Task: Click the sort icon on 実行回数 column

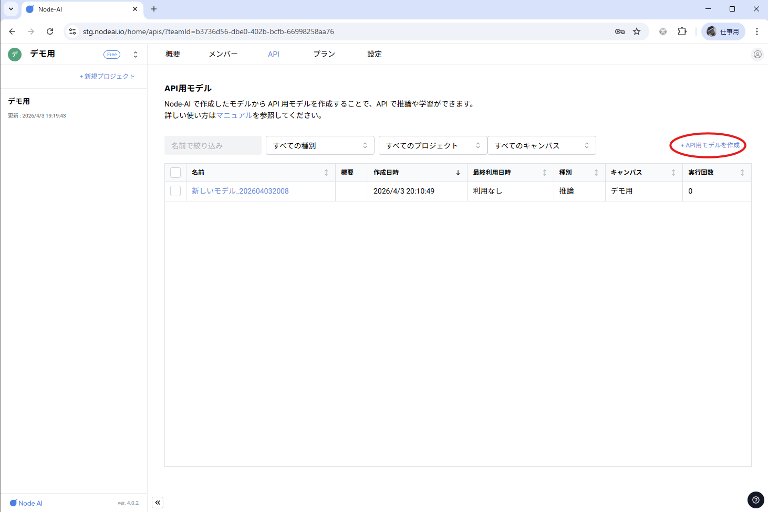Action: point(742,173)
